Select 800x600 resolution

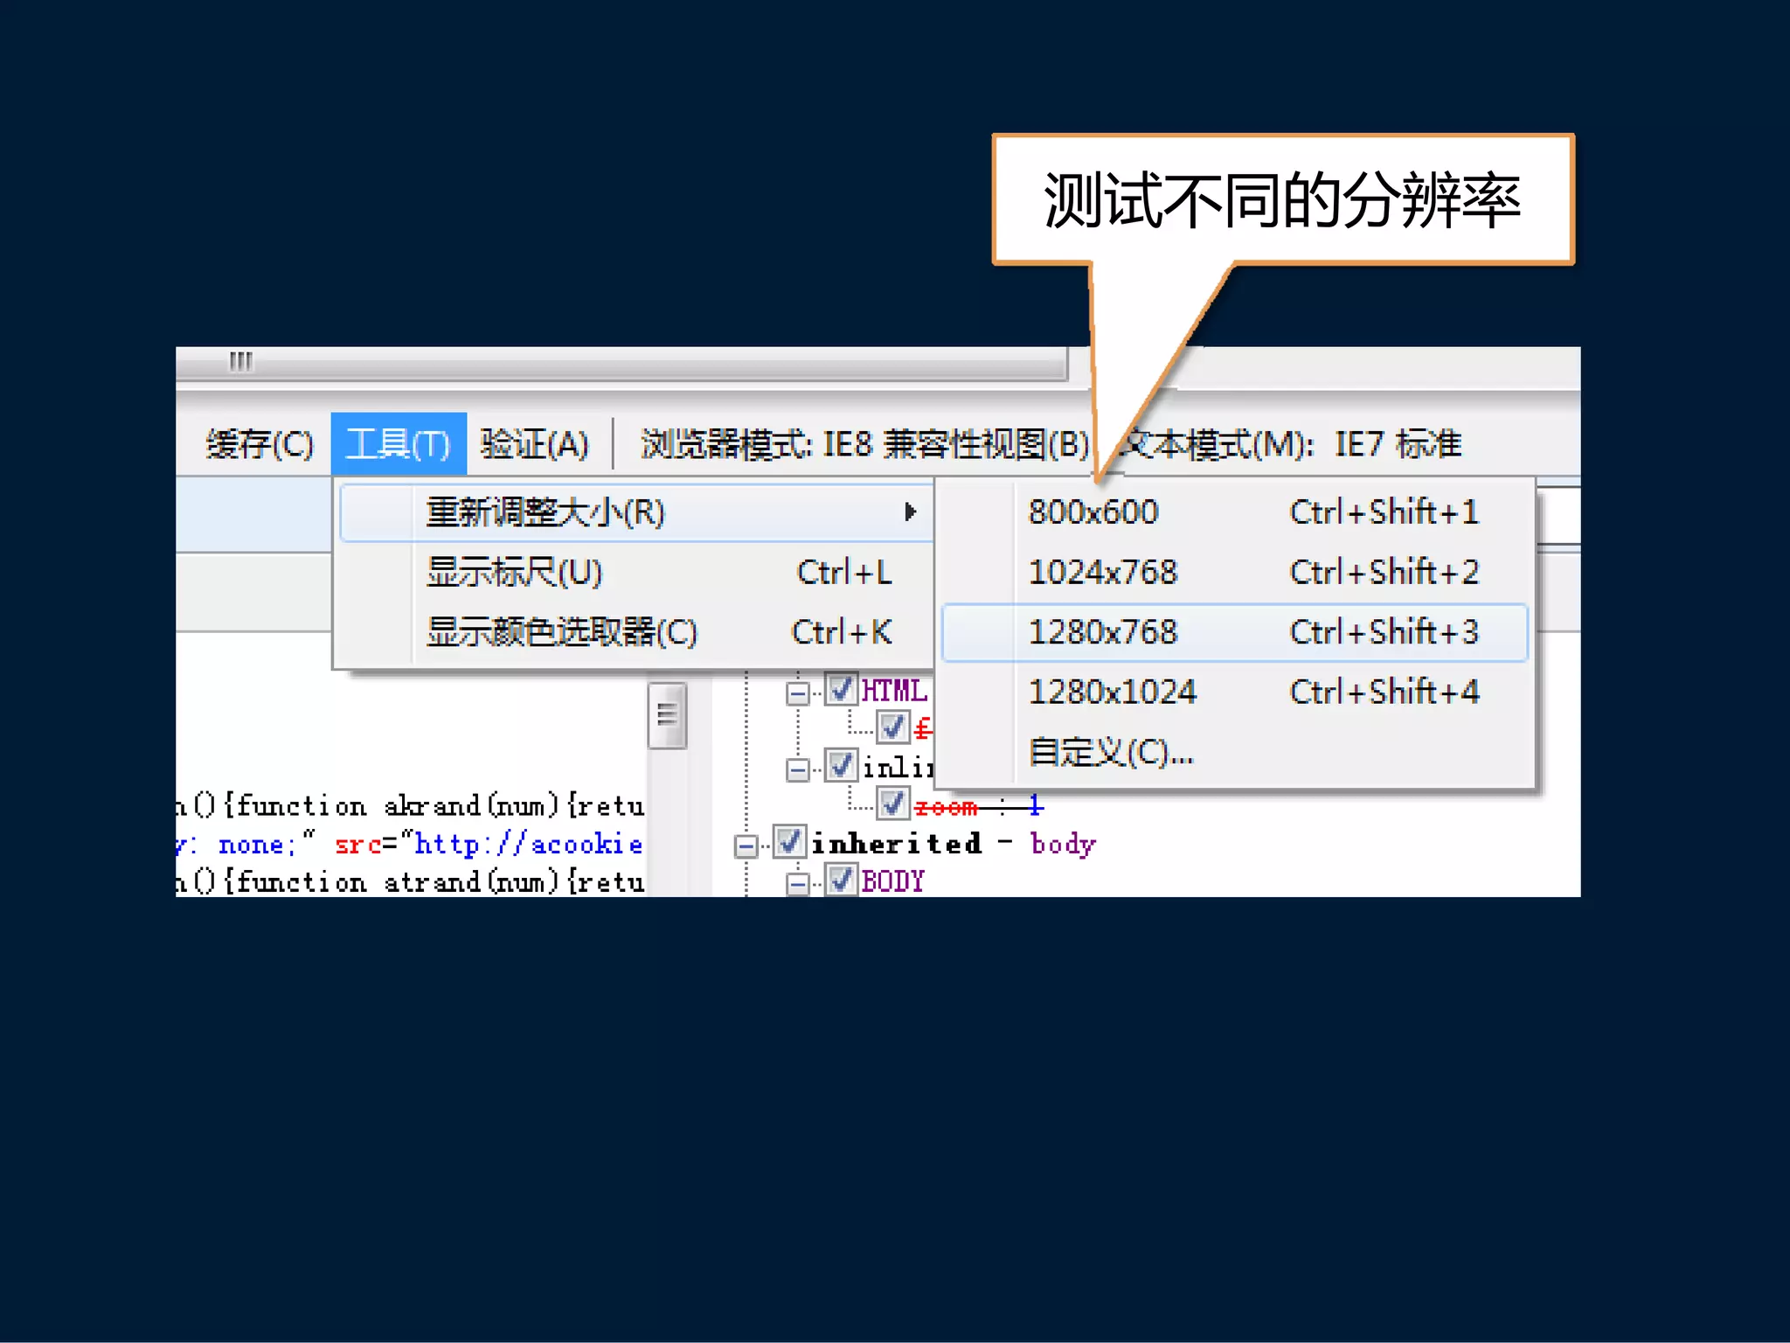(1235, 512)
